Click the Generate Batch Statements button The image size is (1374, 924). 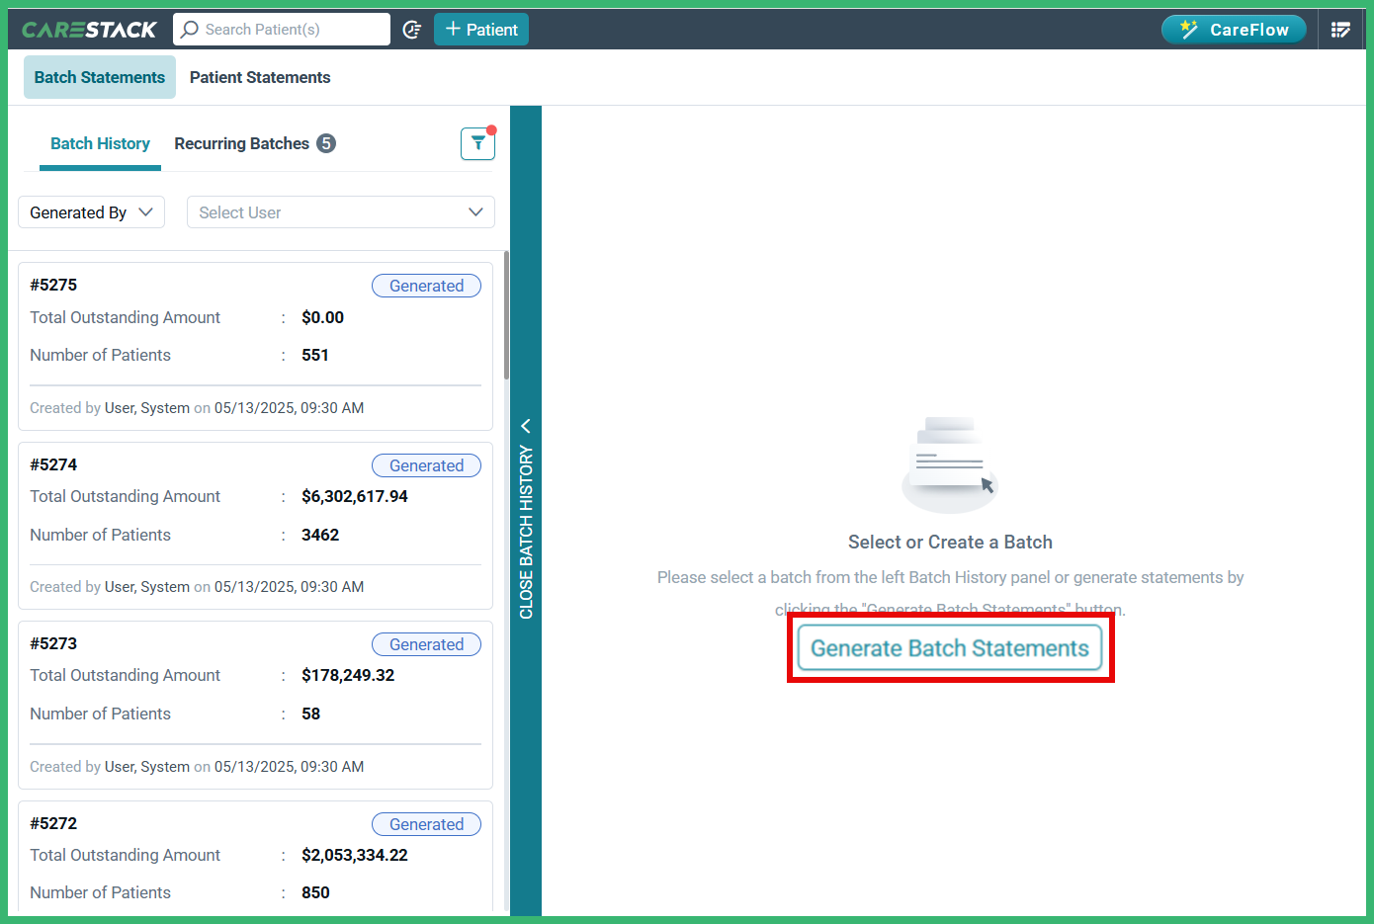click(x=949, y=648)
